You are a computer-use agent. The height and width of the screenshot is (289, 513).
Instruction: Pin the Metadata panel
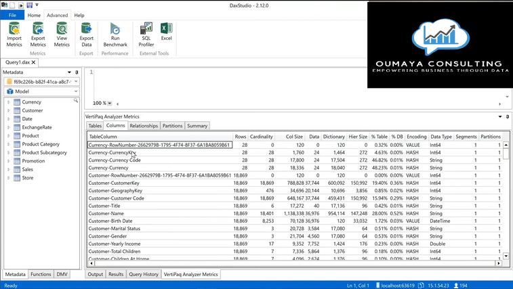pos(77,72)
